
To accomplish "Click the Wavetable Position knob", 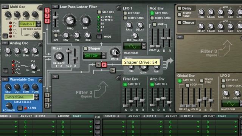I will coord(9,106).
